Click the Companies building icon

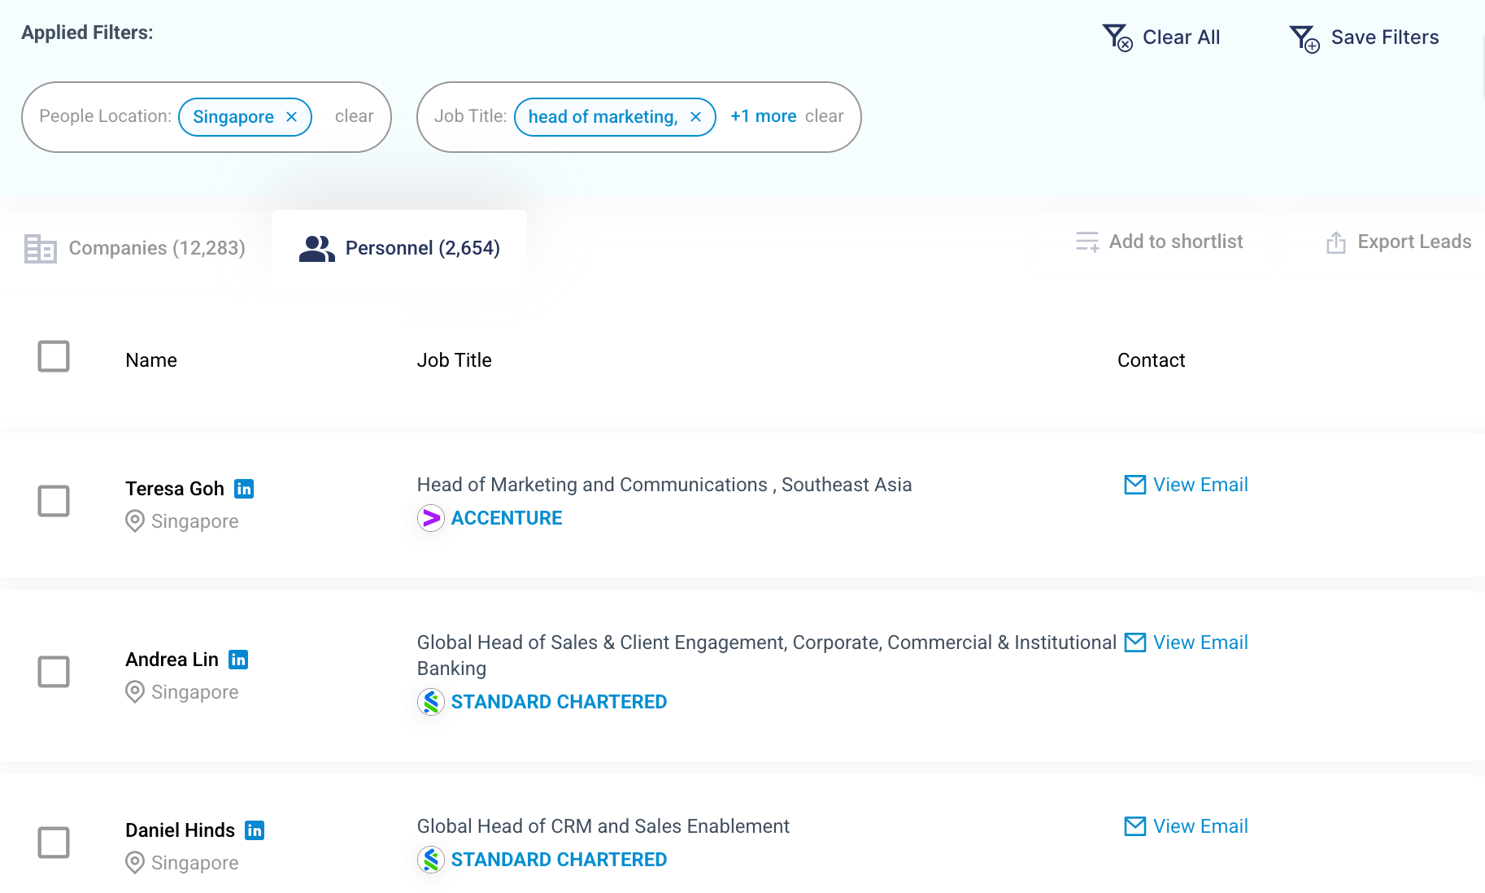(x=40, y=249)
